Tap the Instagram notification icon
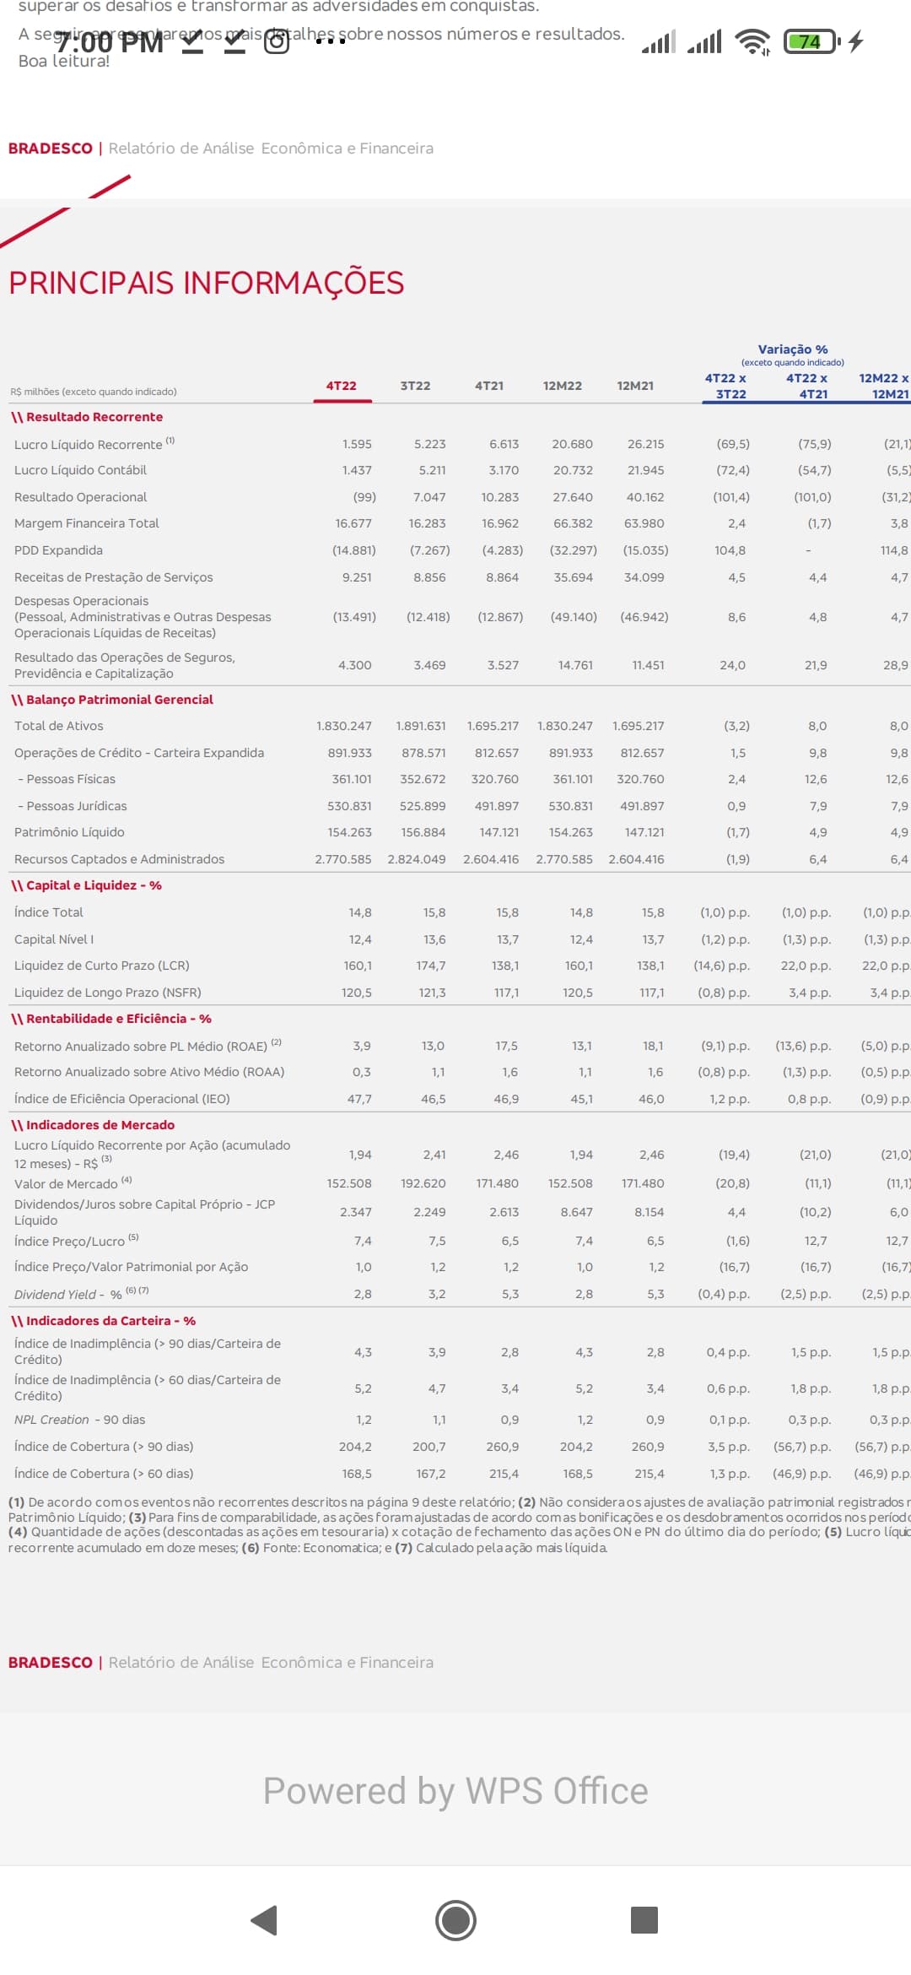The width and height of the screenshot is (911, 1975). [277, 41]
